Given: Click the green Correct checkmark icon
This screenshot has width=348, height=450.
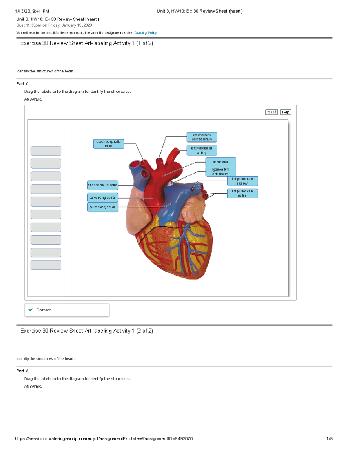Looking at the screenshot, I should (x=31, y=310).
